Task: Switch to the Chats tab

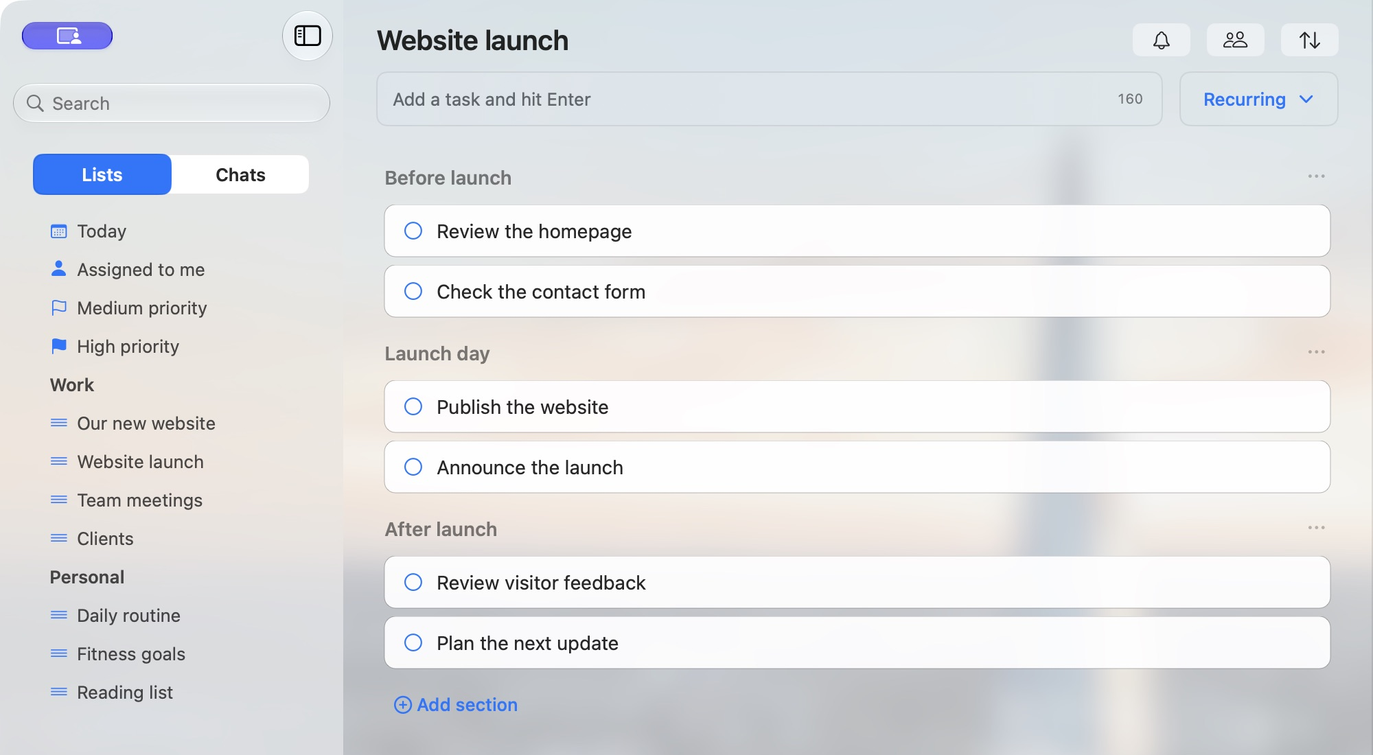Action: [x=240, y=174]
